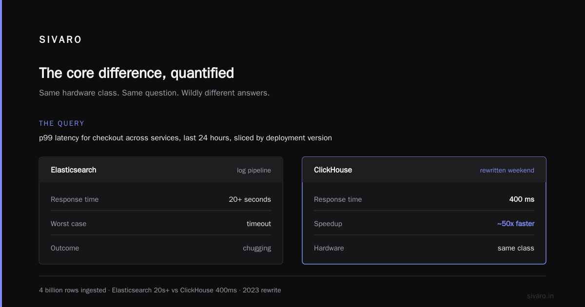Screen dimensions: 585x307
Task: Select the '400 ms' value
Action: tap(522, 199)
